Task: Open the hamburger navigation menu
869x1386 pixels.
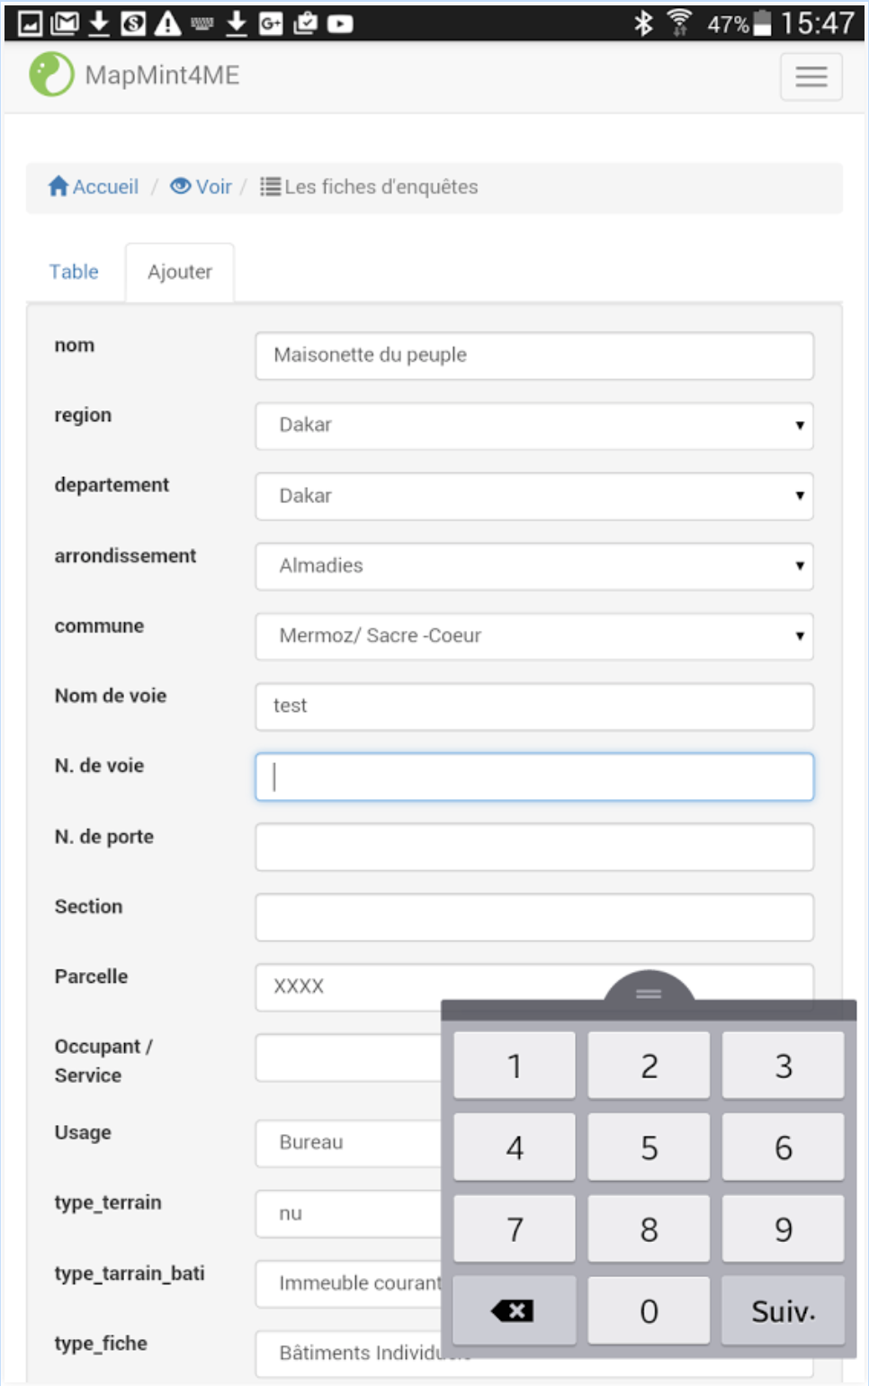Action: (811, 76)
